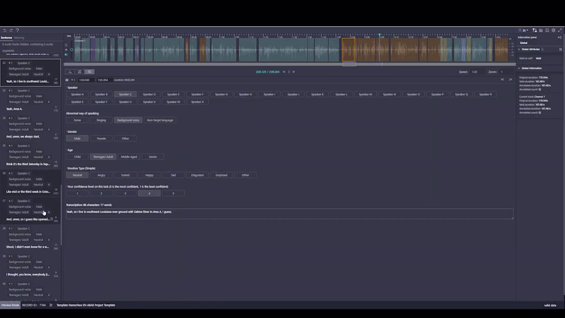The width and height of the screenshot is (565, 318).
Task: Select Non-target language option
Action: click(160, 120)
